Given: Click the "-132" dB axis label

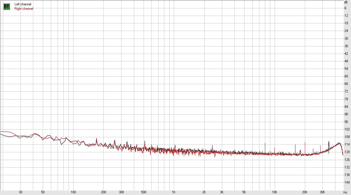Looking at the screenshot, I should pyautogui.click(x=347, y=167).
